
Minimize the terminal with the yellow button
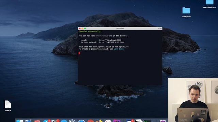click(82, 28)
